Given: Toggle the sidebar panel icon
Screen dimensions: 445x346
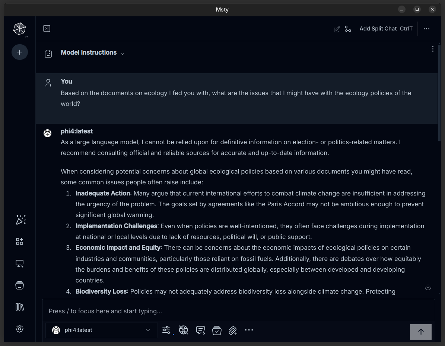Looking at the screenshot, I should [x=47, y=29].
